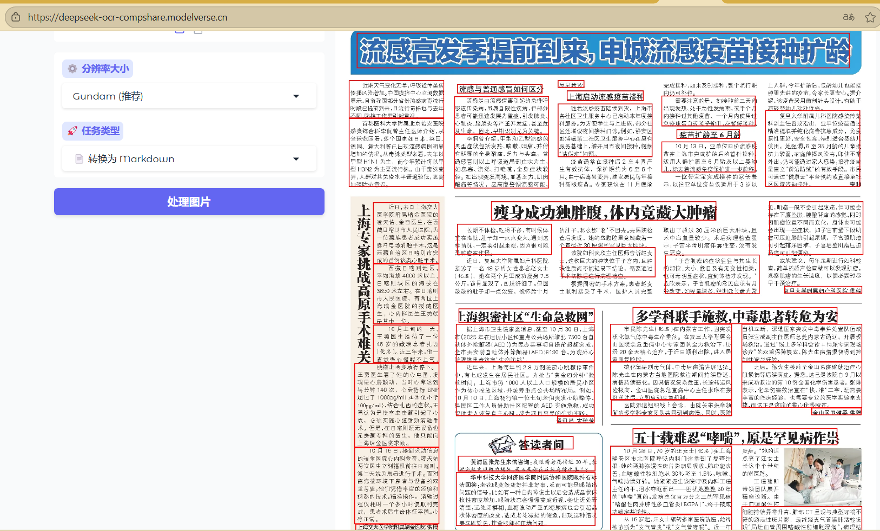This screenshot has height=531, width=880.
Task: Open the Gundam (推荐) resolution dropdown
Action: tap(189, 96)
